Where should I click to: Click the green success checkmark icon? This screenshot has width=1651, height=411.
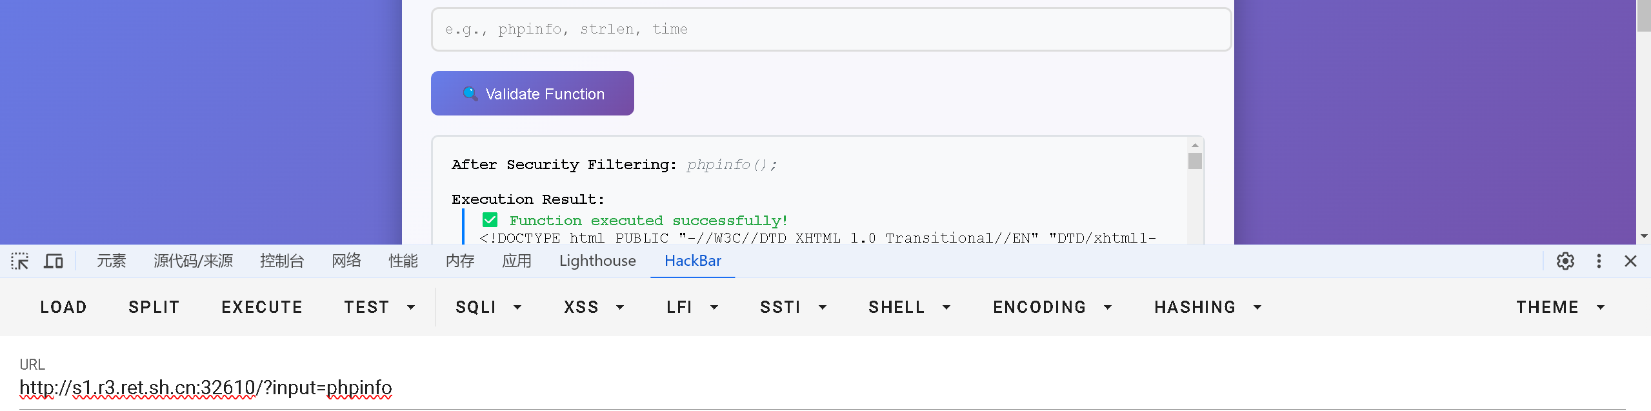pyautogui.click(x=490, y=220)
